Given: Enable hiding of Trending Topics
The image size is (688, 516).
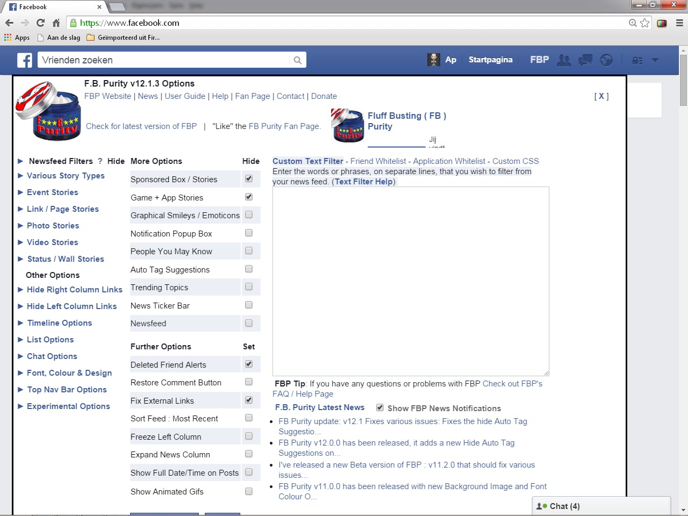Looking at the screenshot, I should [249, 286].
